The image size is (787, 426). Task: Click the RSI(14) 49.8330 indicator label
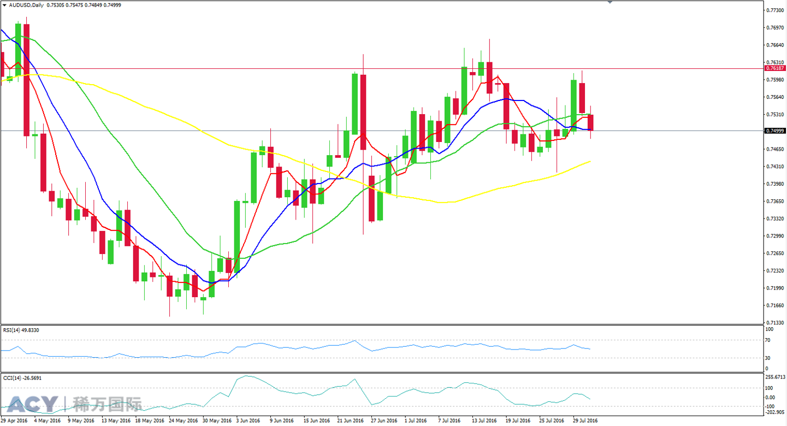21,330
